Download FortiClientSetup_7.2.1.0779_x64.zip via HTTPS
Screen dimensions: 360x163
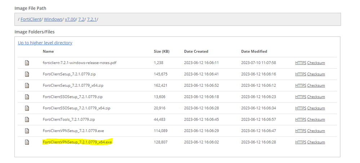[x=301, y=86]
